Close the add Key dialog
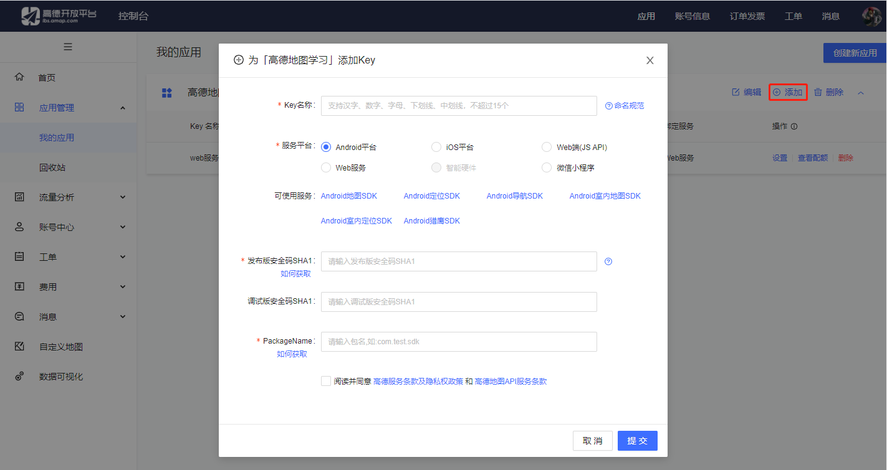The width and height of the screenshot is (887, 470). point(650,60)
